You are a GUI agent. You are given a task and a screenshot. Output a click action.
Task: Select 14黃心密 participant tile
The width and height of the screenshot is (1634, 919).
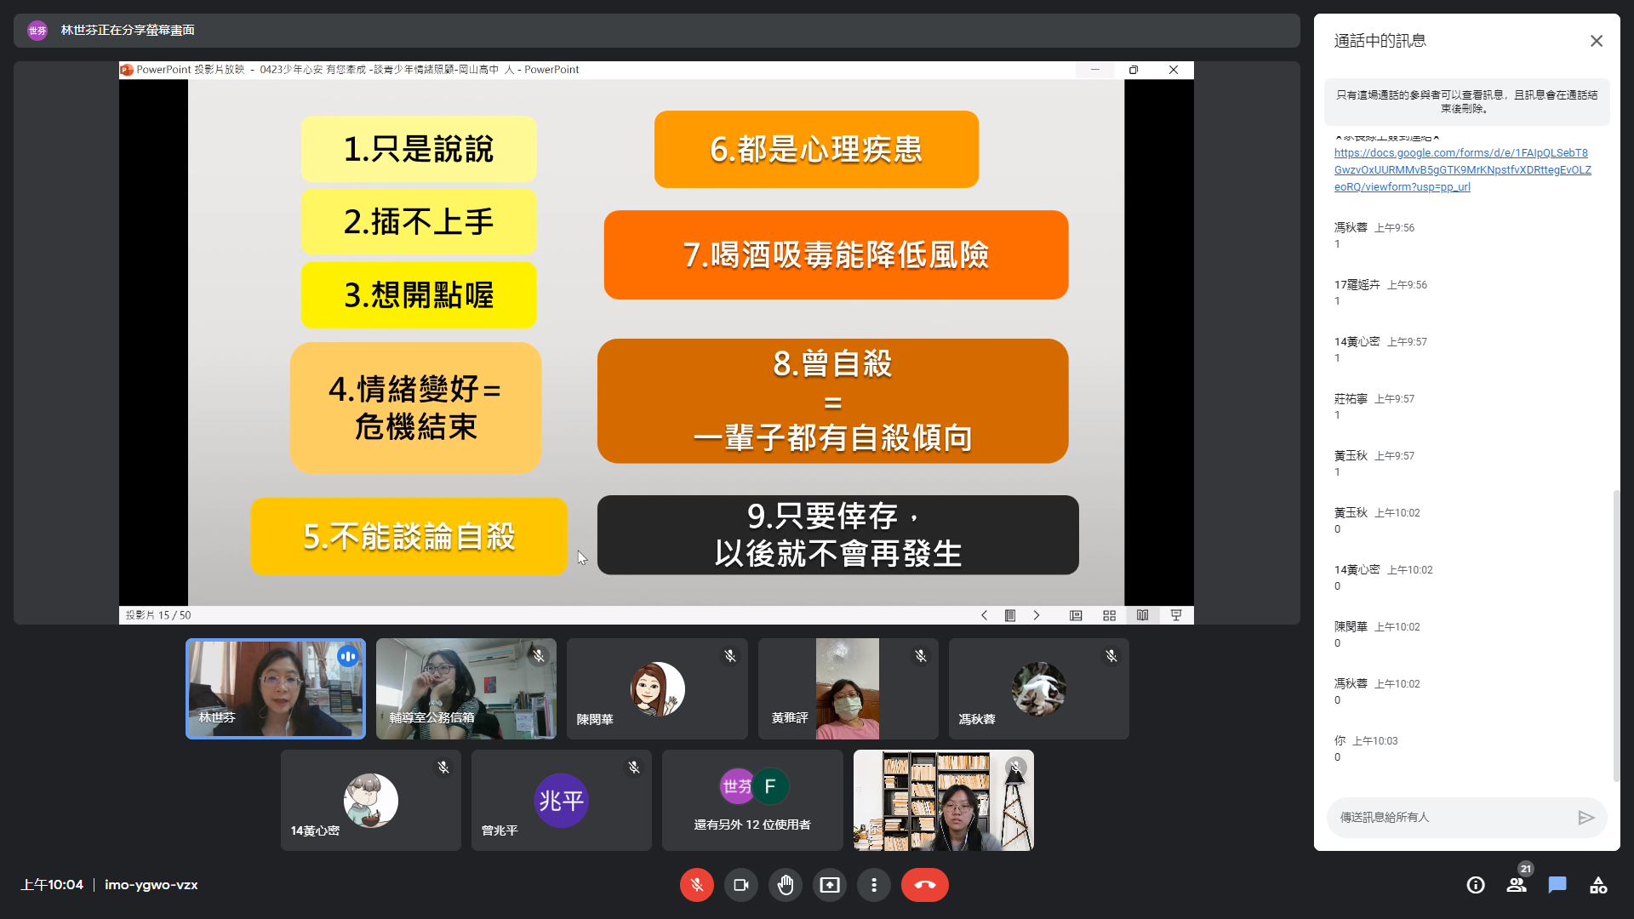(371, 800)
